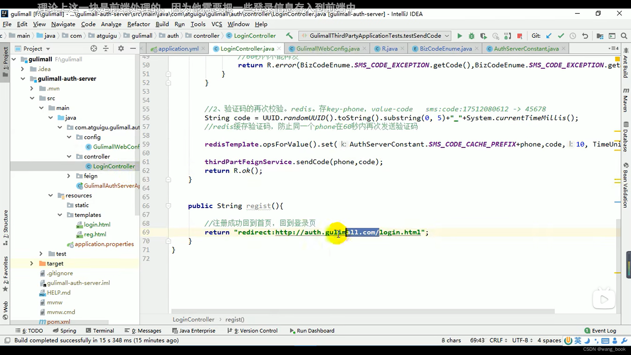This screenshot has width=631, height=355.
Task: Start debugging with the bug icon
Action: [472, 36]
